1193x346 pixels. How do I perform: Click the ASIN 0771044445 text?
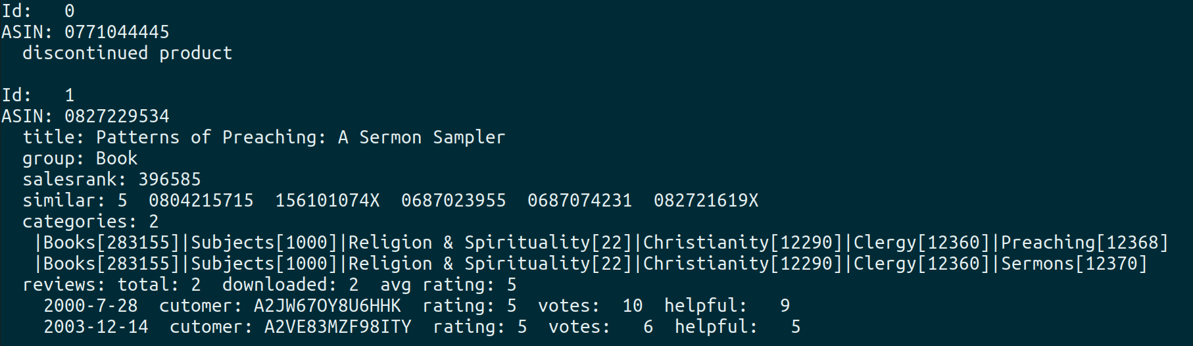click(x=116, y=32)
